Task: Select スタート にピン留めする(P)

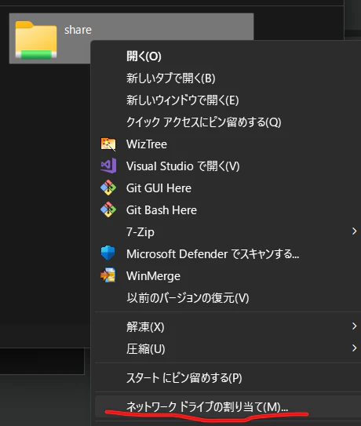Action: (x=184, y=378)
